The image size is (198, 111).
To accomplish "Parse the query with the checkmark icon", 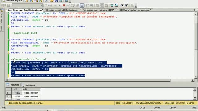I will pos(68,6).
